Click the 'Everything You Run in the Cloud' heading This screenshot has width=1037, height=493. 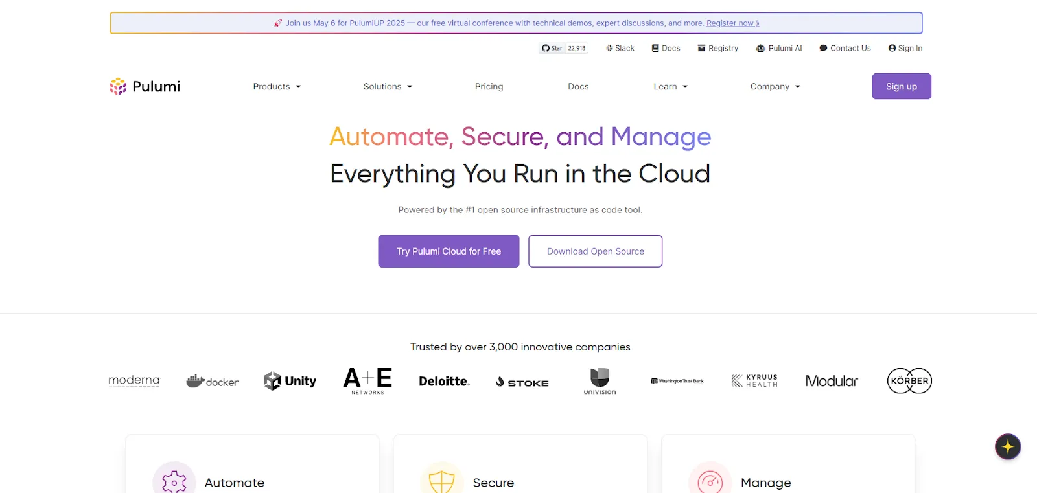(520, 174)
